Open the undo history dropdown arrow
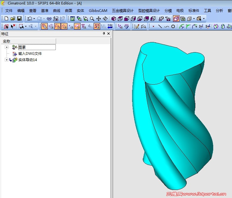Viewport: 232px width, 198px height. pyautogui.click(x=34, y=18)
